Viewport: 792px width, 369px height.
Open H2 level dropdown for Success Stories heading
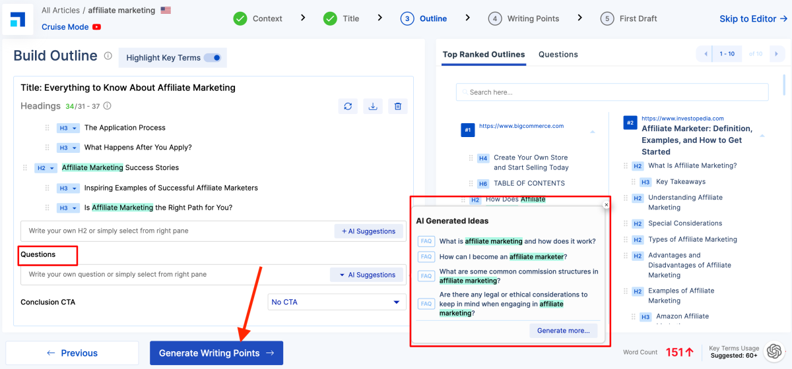tap(46, 168)
